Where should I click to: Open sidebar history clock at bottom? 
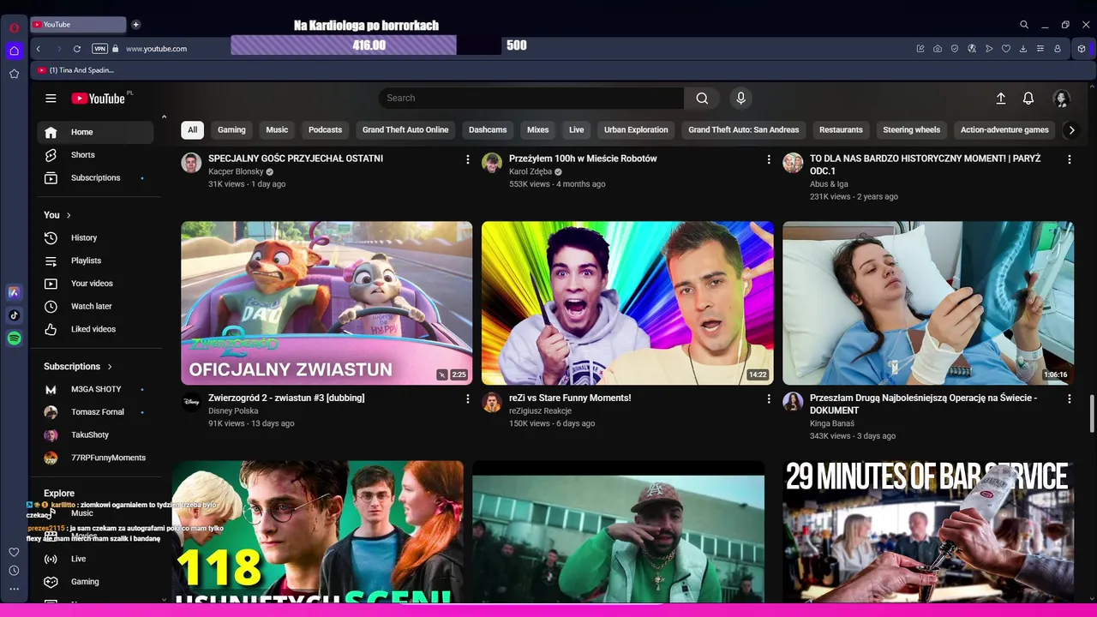point(14,571)
